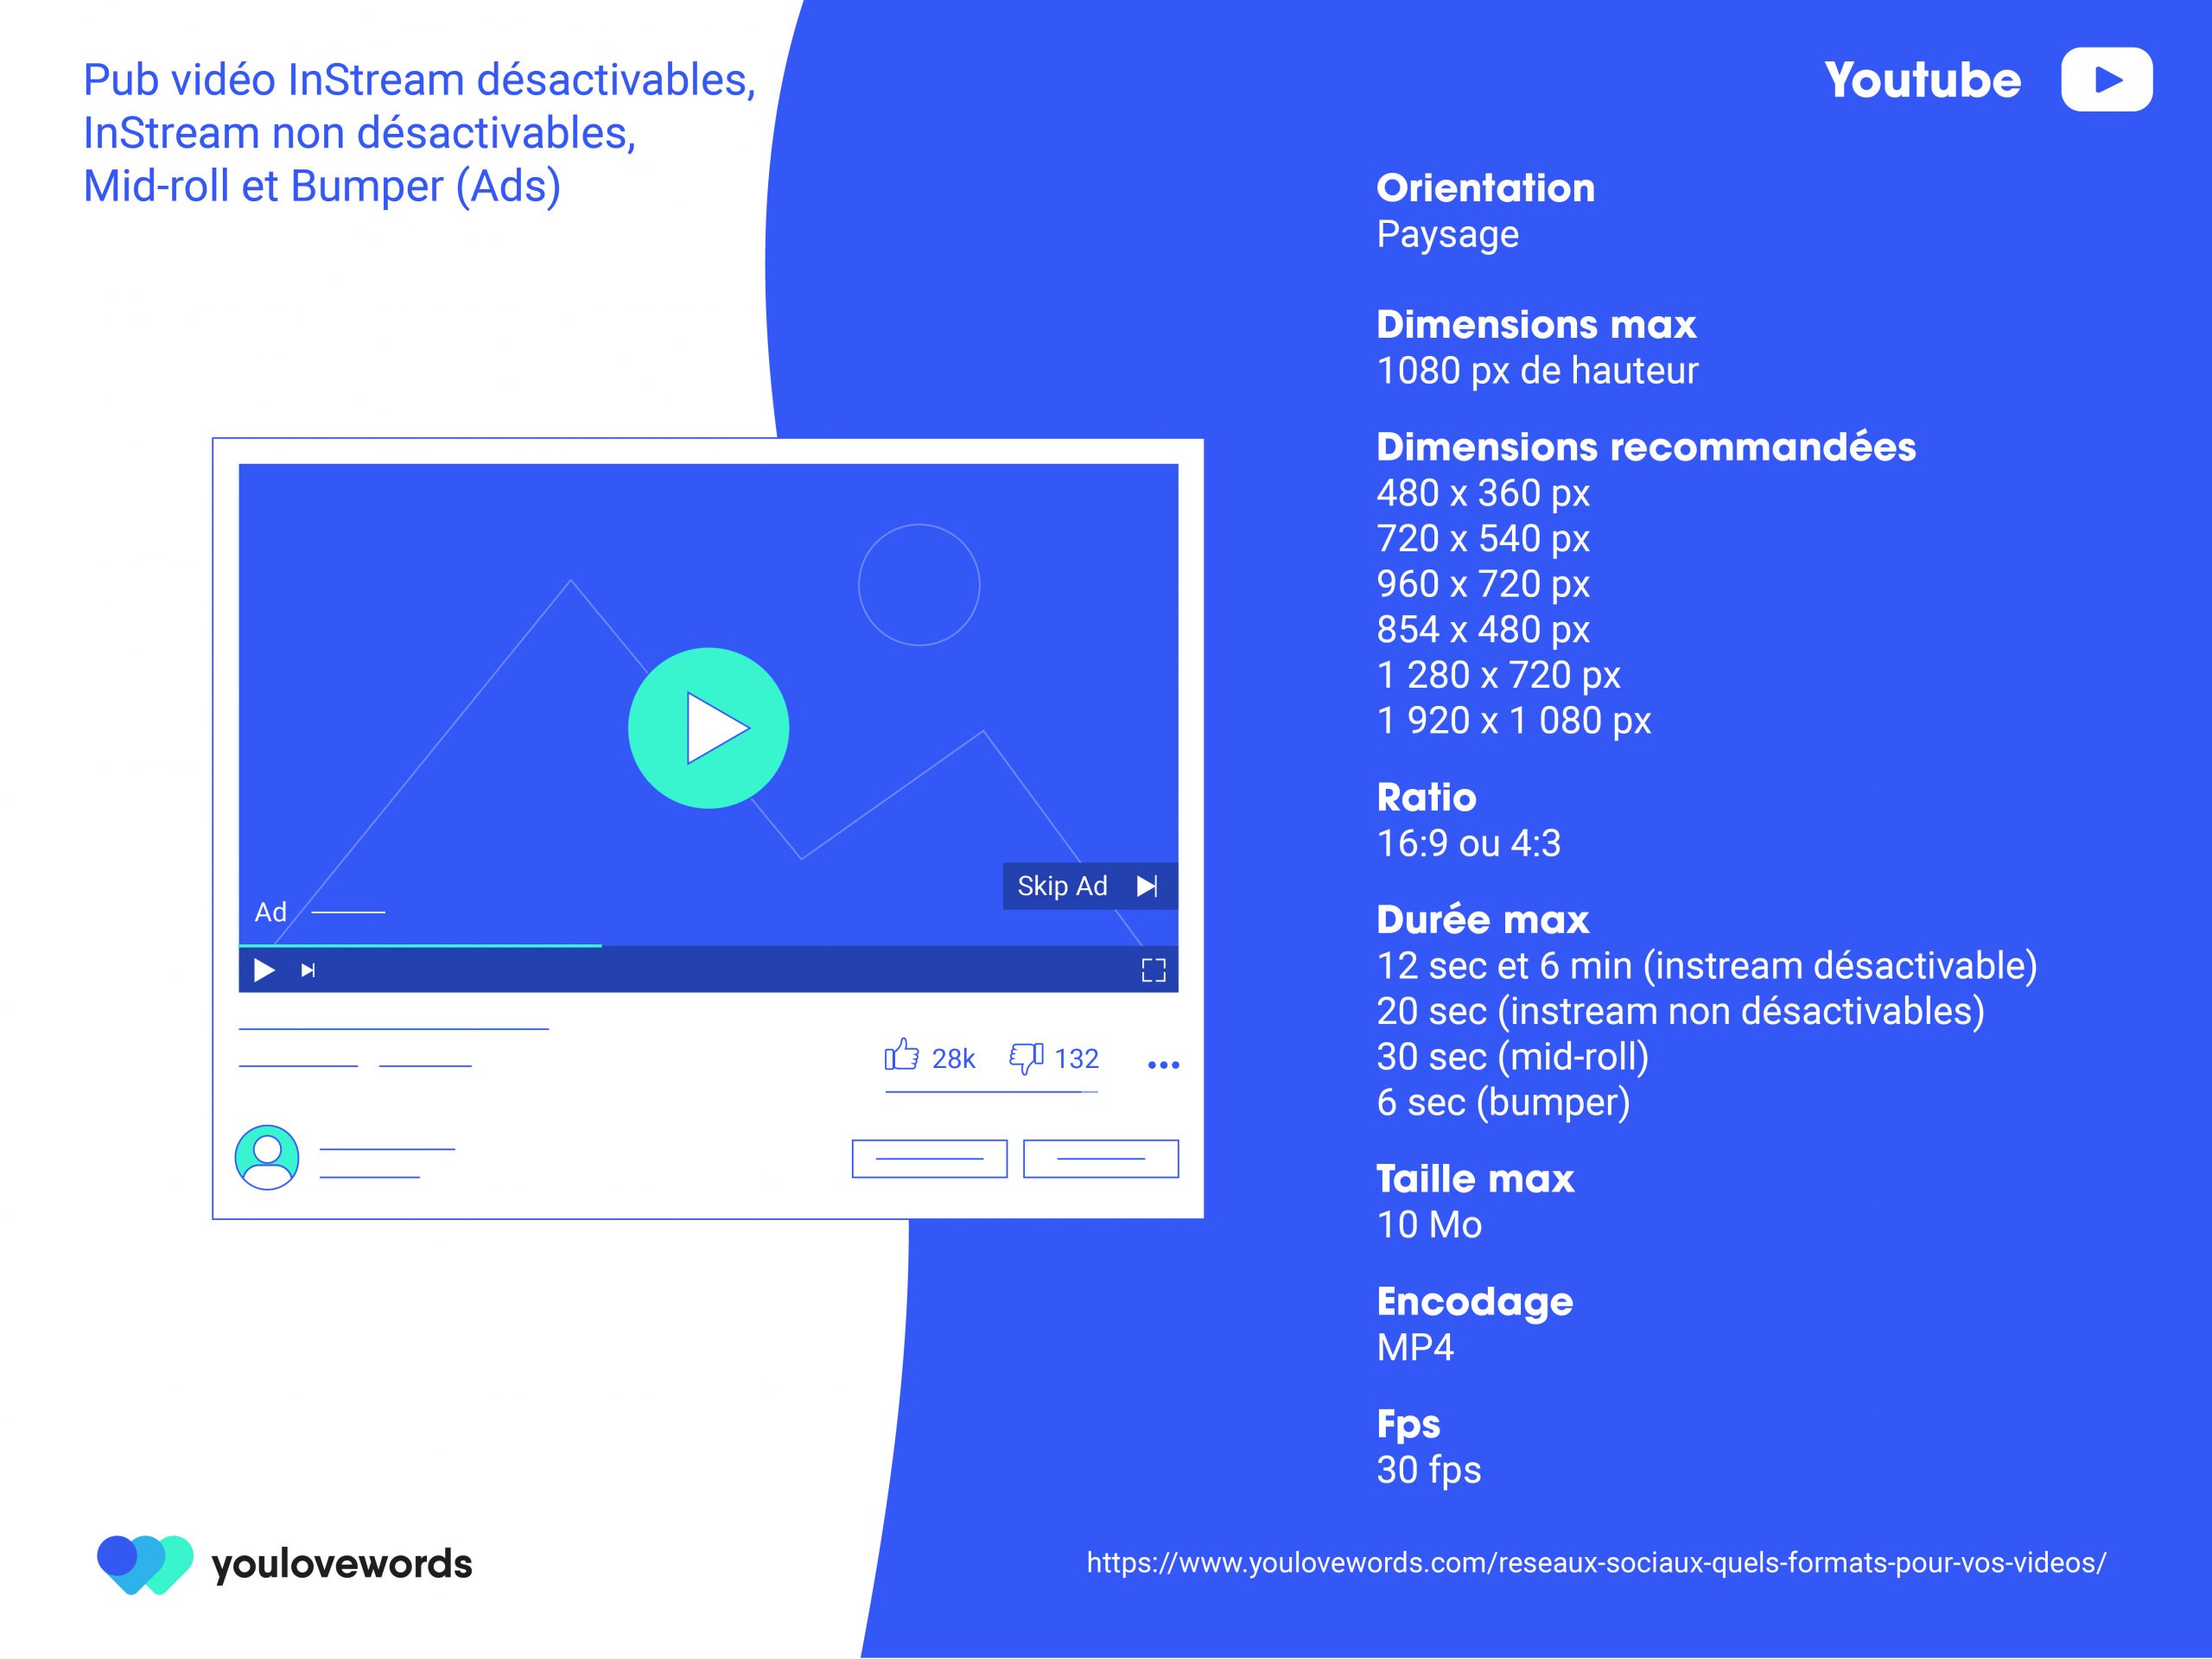Click the Taille max heading

[x=1475, y=1179]
